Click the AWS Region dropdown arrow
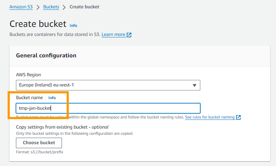The image size is (276, 166). [195, 85]
